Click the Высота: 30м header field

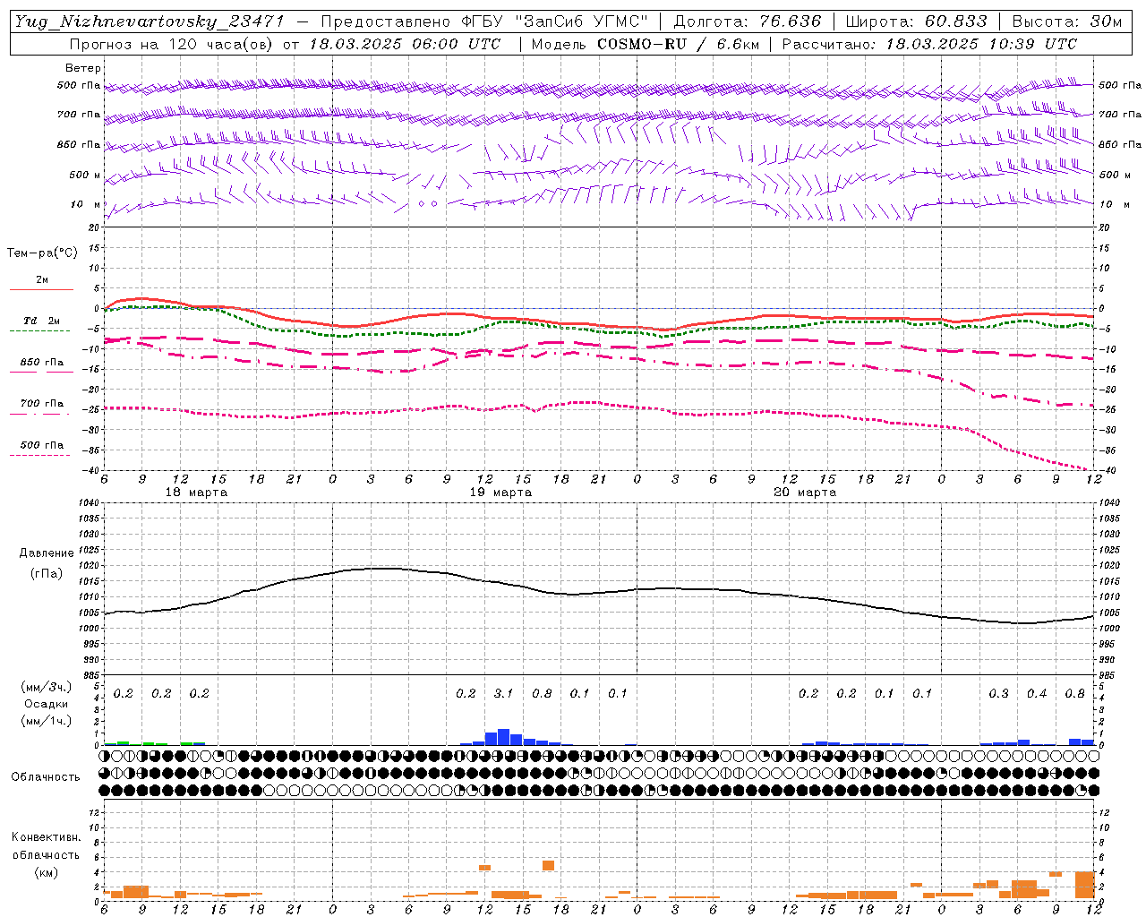(x=1066, y=21)
